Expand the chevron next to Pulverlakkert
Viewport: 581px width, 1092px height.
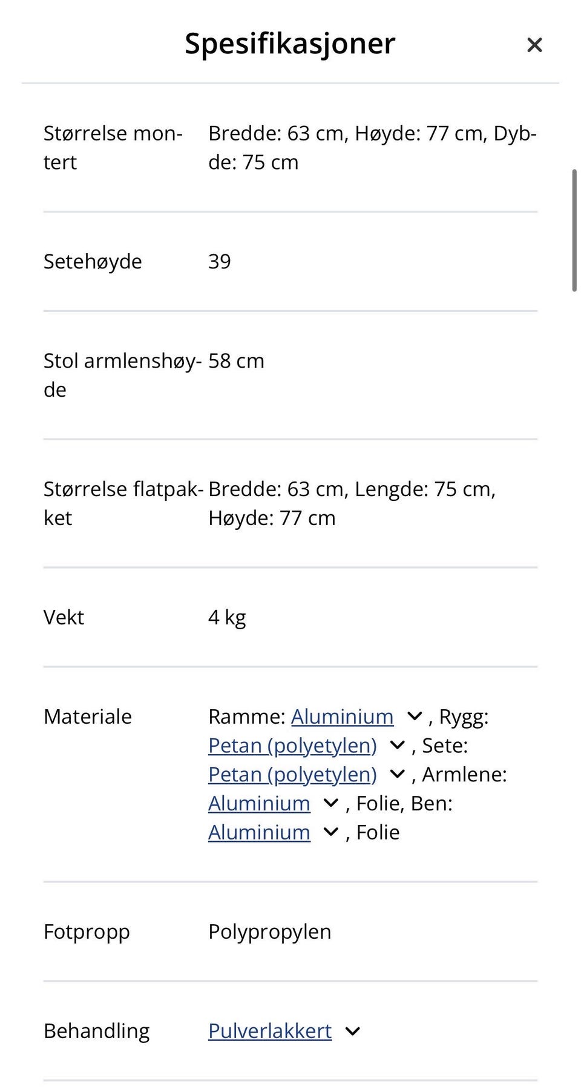pyautogui.click(x=353, y=1031)
